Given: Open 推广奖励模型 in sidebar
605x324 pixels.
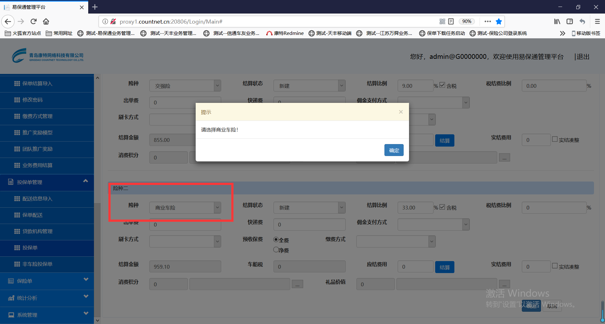Looking at the screenshot, I should click(47, 133).
